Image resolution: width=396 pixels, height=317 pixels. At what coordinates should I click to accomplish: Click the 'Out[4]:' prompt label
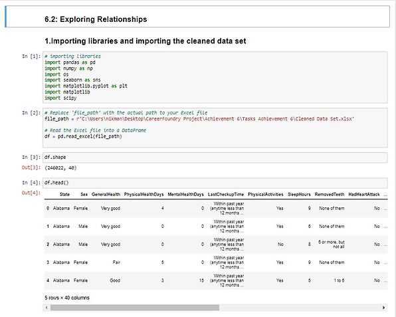(x=31, y=193)
